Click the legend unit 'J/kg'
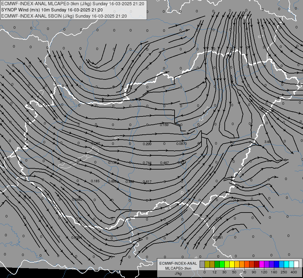Viewport: 303px width, 278px height. click(178, 273)
